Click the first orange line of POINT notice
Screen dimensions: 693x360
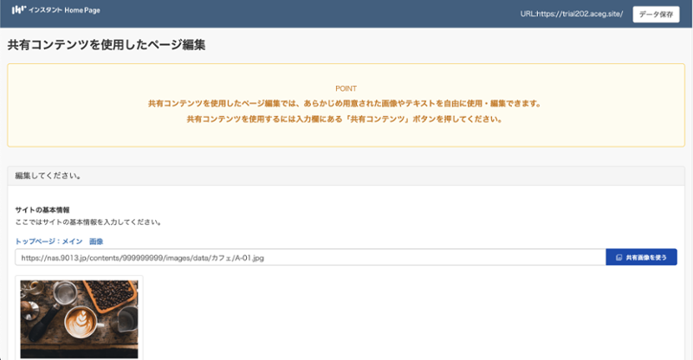pyautogui.click(x=346, y=104)
